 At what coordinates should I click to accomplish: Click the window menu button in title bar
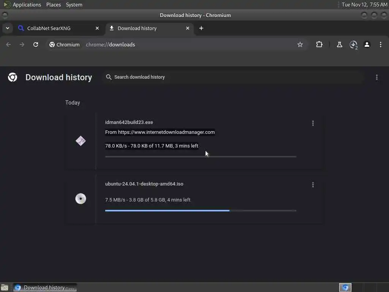[x=5, y=15]
